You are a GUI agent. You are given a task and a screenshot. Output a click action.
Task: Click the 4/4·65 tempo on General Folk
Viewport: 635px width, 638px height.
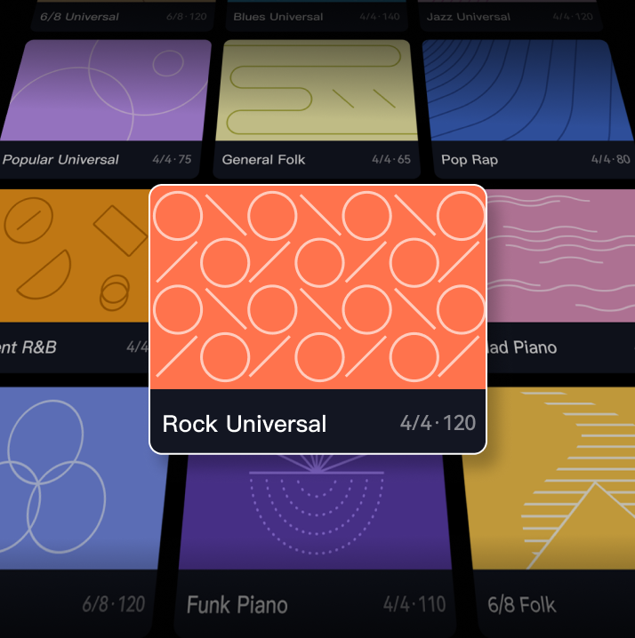coord(391,160)
